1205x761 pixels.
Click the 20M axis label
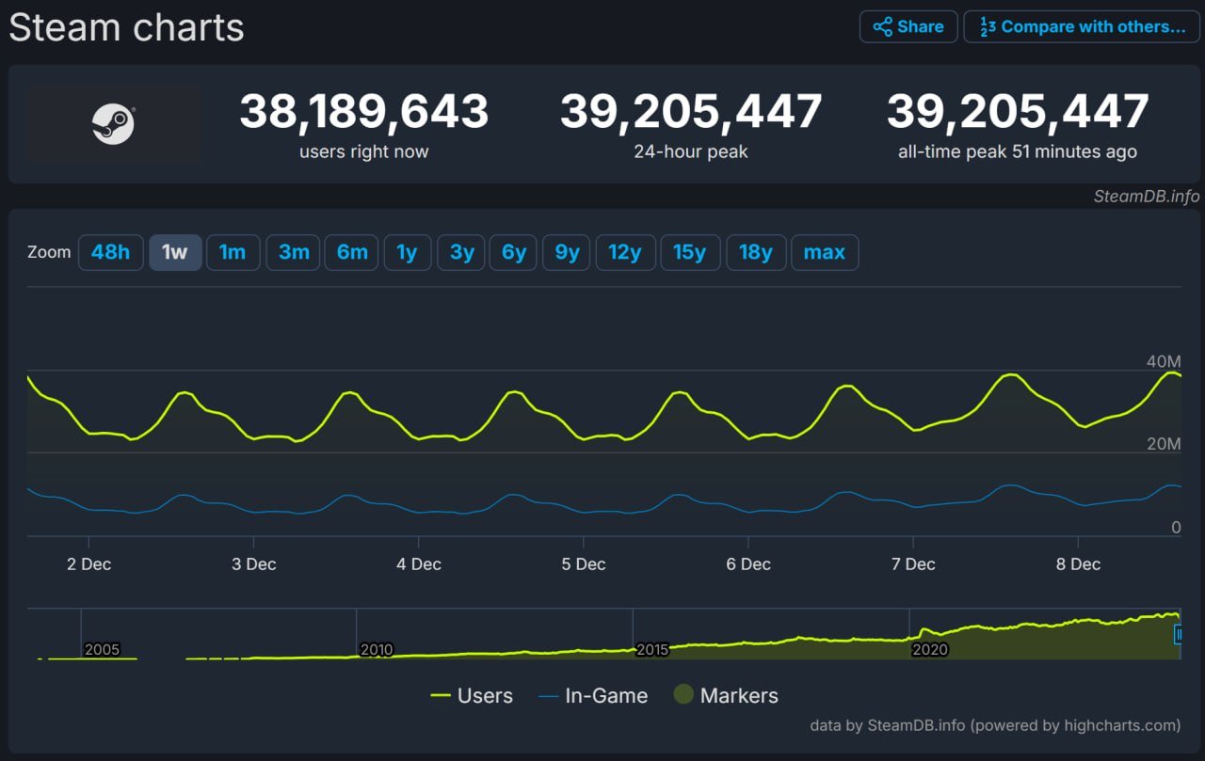1164,444
